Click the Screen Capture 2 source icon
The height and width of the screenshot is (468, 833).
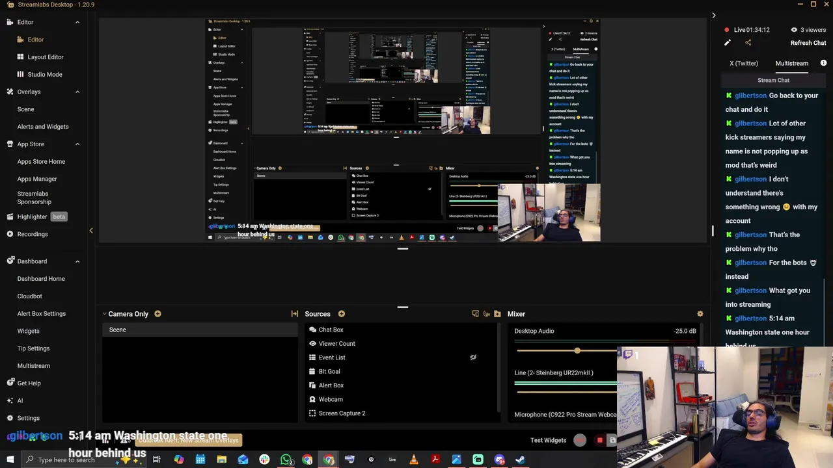click(x=312, y=413)
